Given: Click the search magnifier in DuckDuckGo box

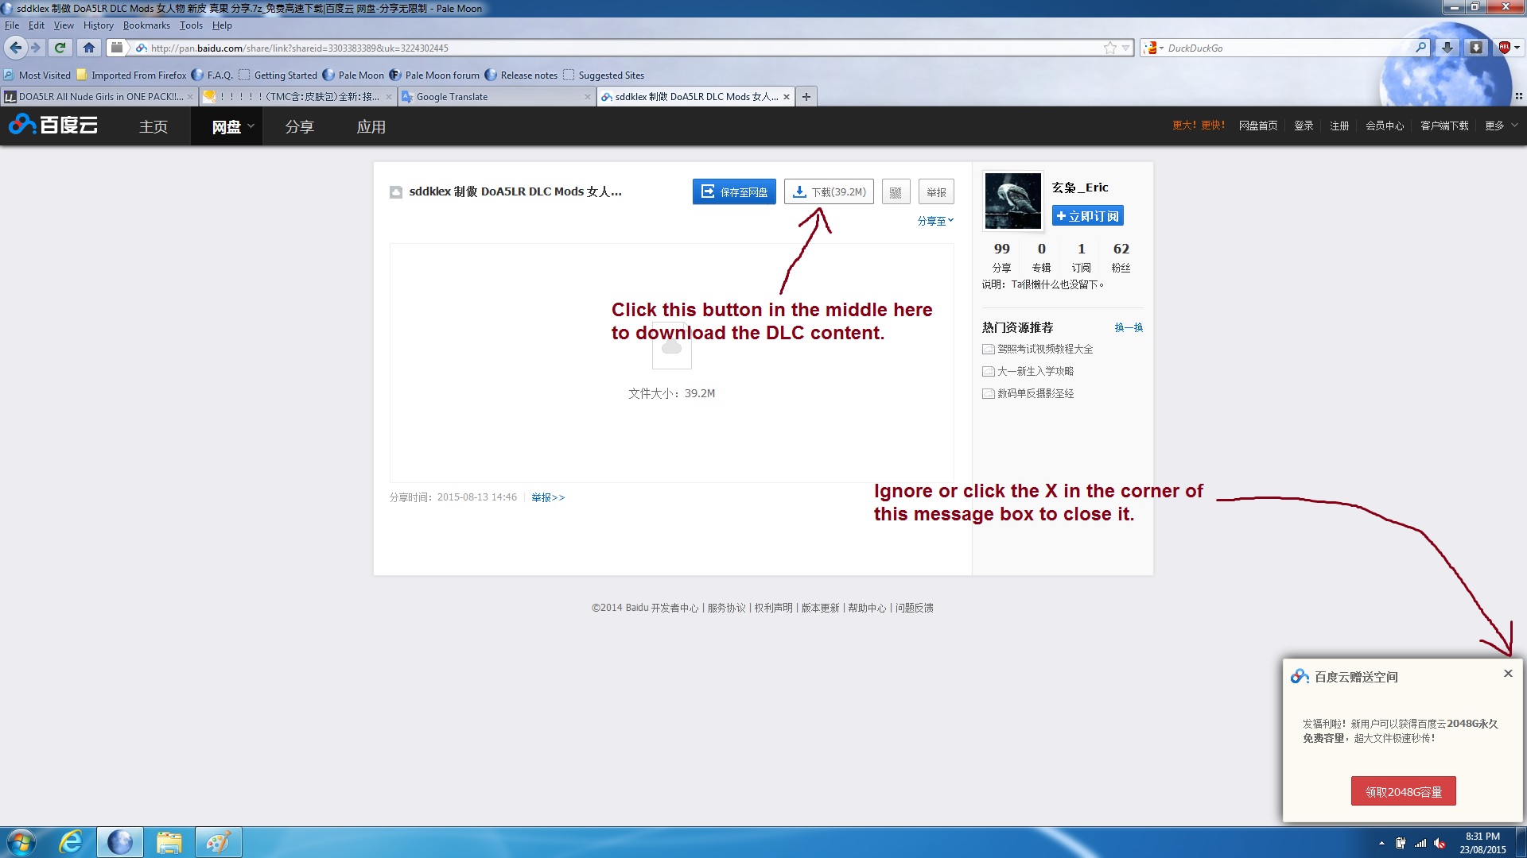Looking at the screenshot, I should pyautogui.click(x=1420, y=48).
